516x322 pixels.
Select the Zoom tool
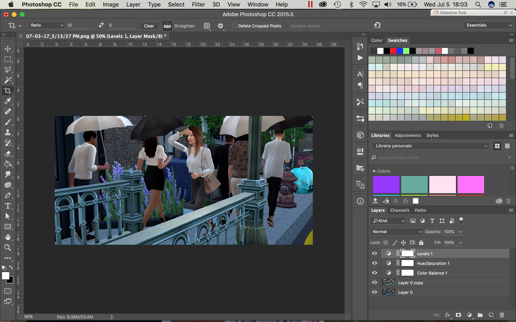click(x=8, y=248)
